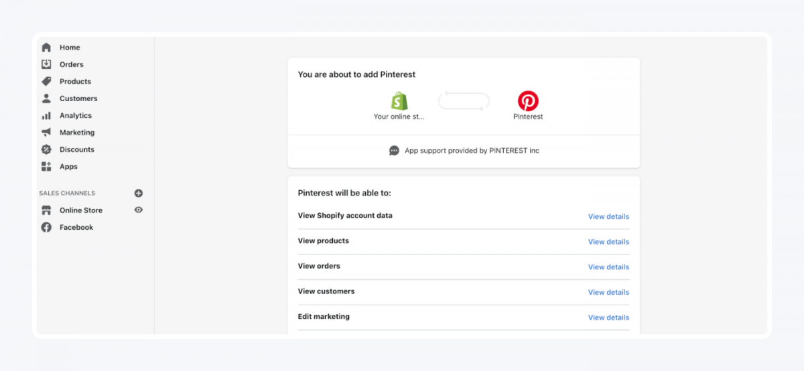The image size is (804, 371).
Task: Click the Facebook logo icon
Action: (46, 227)
